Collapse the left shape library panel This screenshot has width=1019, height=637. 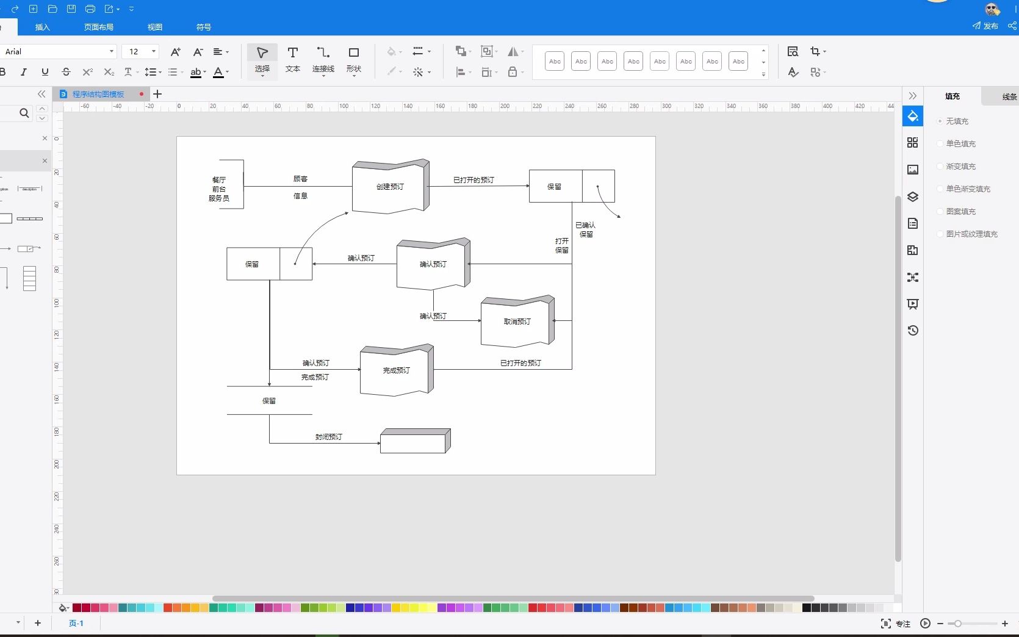[41, 94]
